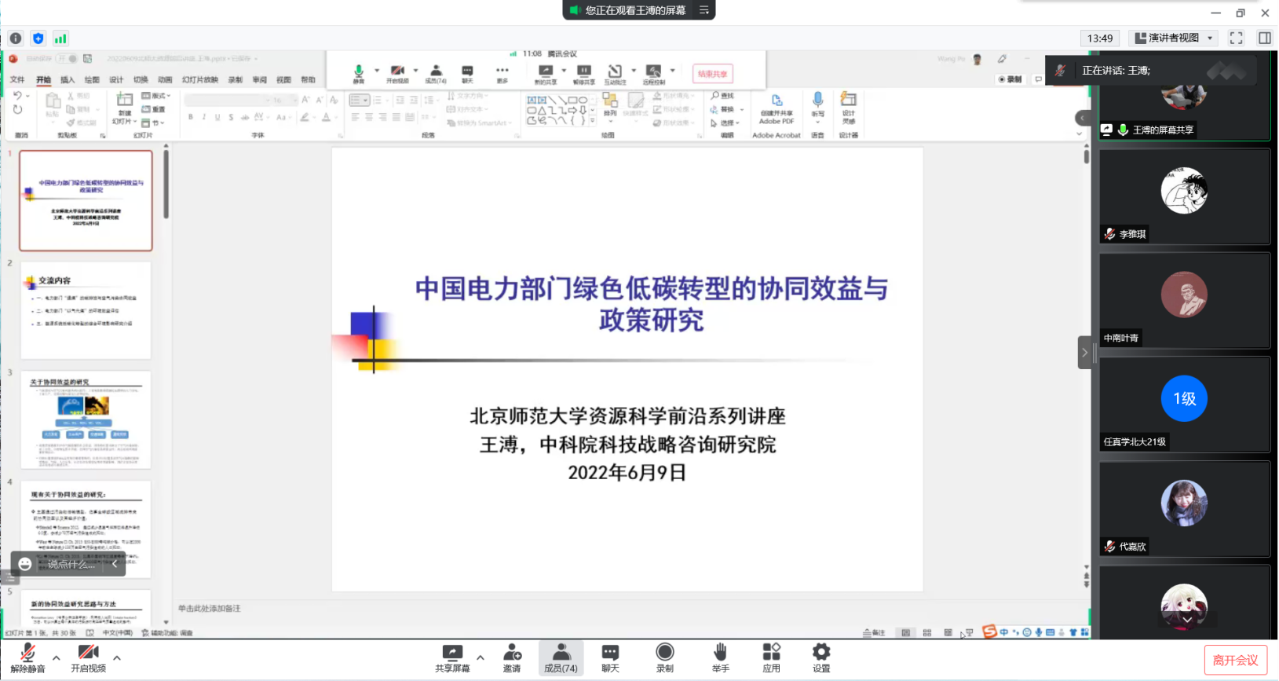
Task: Check the green network signal status icon
Action: click(60, 38)
